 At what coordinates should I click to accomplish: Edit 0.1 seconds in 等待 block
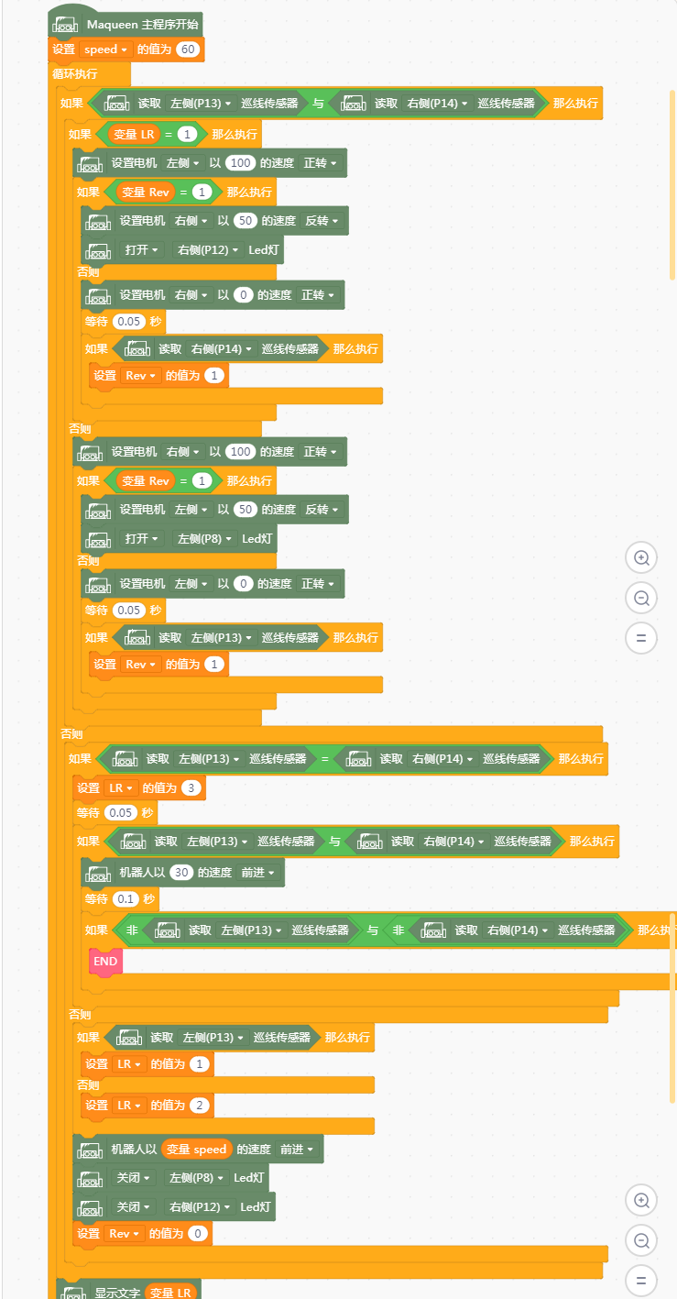[126, 900]
